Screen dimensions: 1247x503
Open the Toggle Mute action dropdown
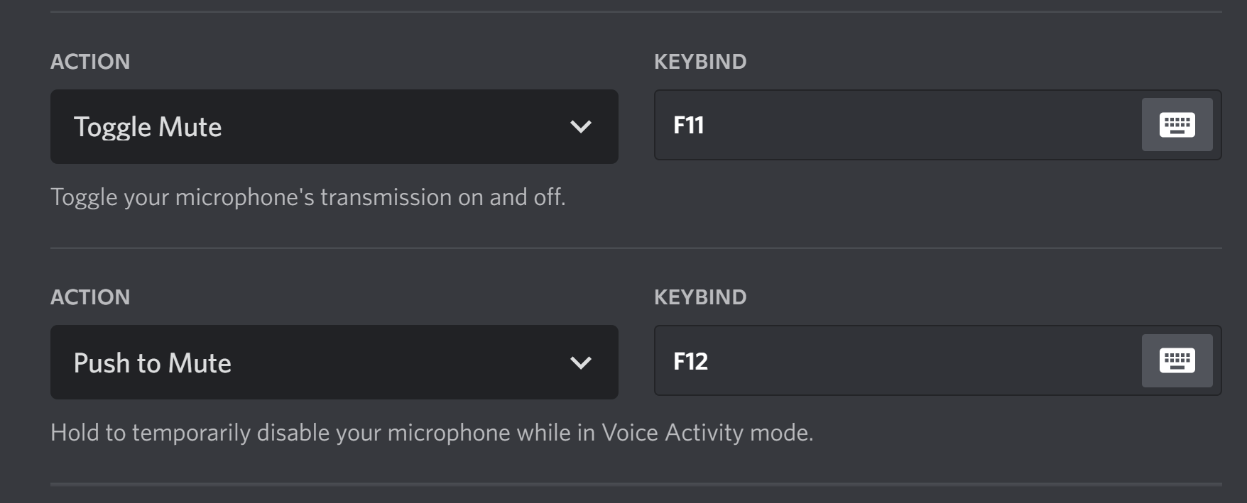pyautogui.click(x=334, y=126)
